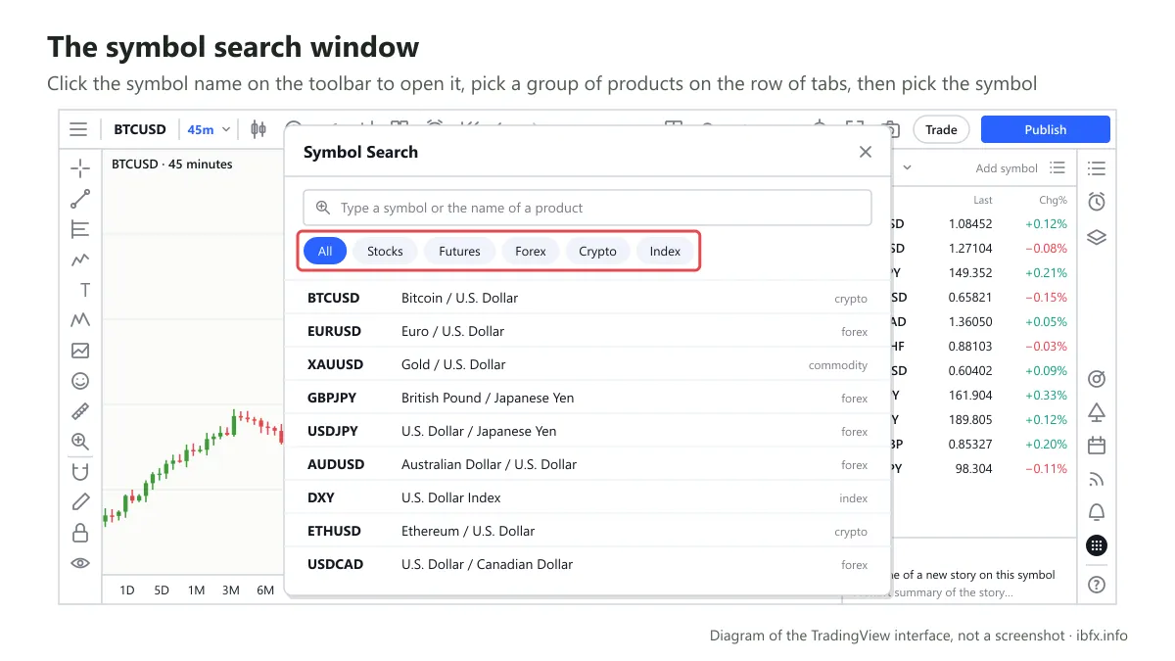Viewport: 1175px width, 661px height.
Task: Focus the symbol search input field
Action: tap(587, 208)
